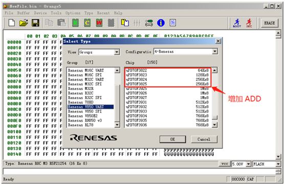285x185 pixels.
Task: Select Renesas M32C SPI group
Action: coord(91,84)
